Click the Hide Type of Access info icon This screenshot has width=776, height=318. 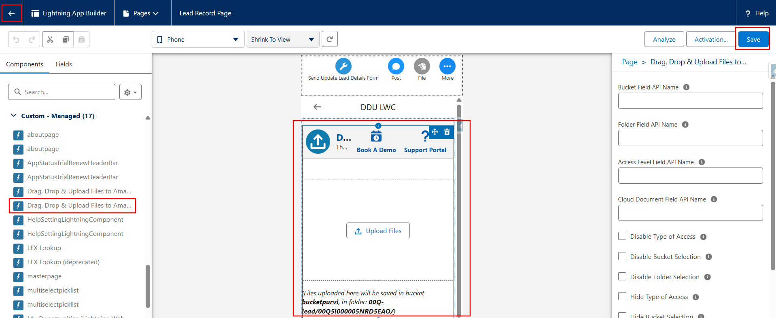point(696,297)
